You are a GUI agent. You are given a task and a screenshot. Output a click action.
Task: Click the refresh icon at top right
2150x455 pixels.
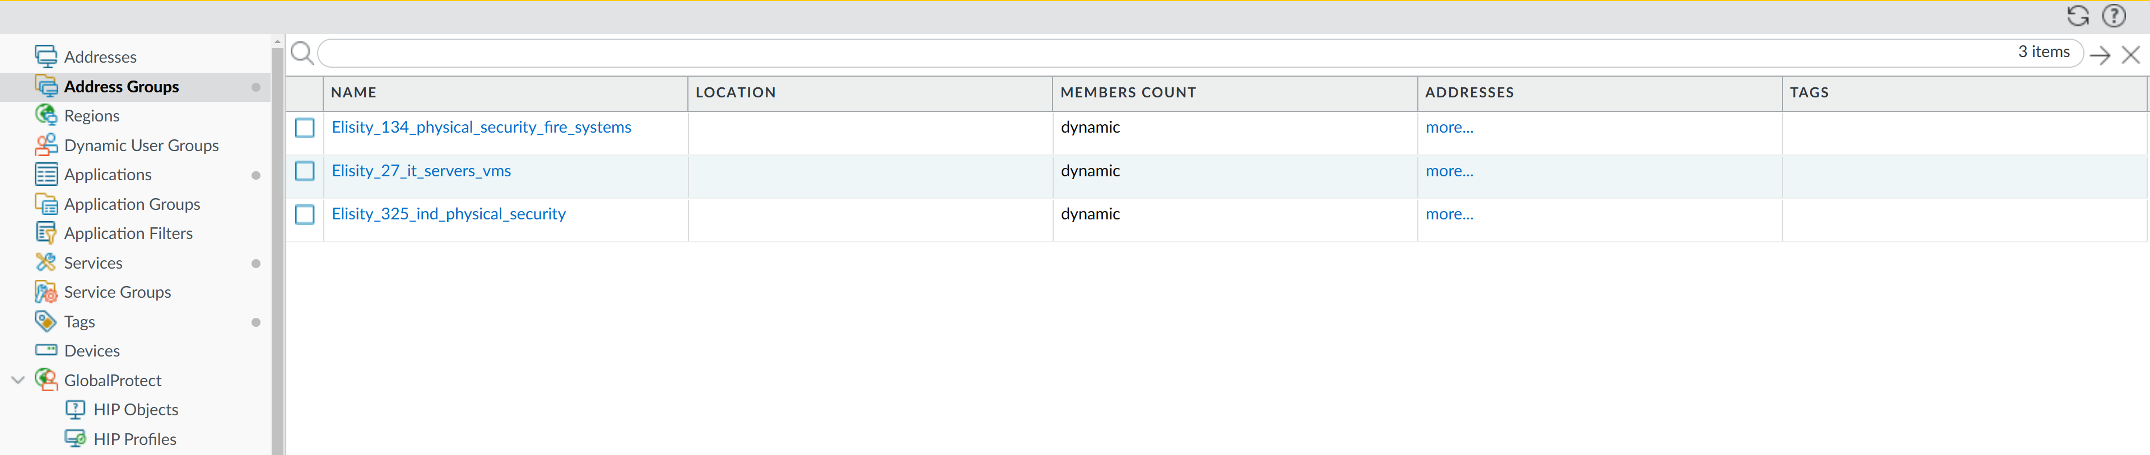2077,16
